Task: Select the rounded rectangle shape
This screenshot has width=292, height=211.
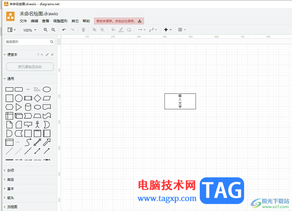Action: 19,90
